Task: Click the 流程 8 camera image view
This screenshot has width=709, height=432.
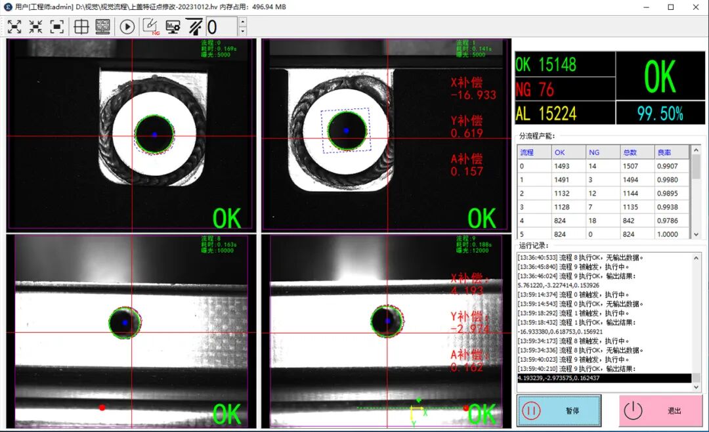Action: click(131, 331)
